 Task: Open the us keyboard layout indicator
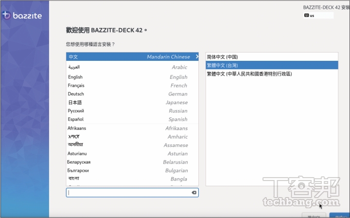click(x=318, y=16)
